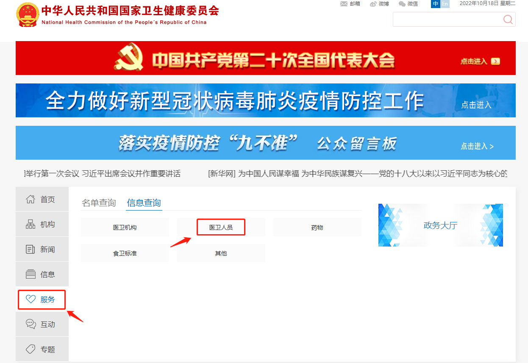
Task: Click the 食卫标准 button
Action: (x=125, y=253)
